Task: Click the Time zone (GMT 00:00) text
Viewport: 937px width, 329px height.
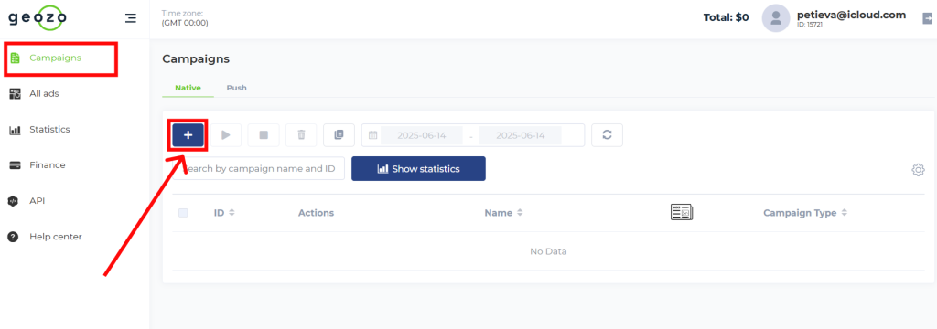Action: [x=185, y=18]
